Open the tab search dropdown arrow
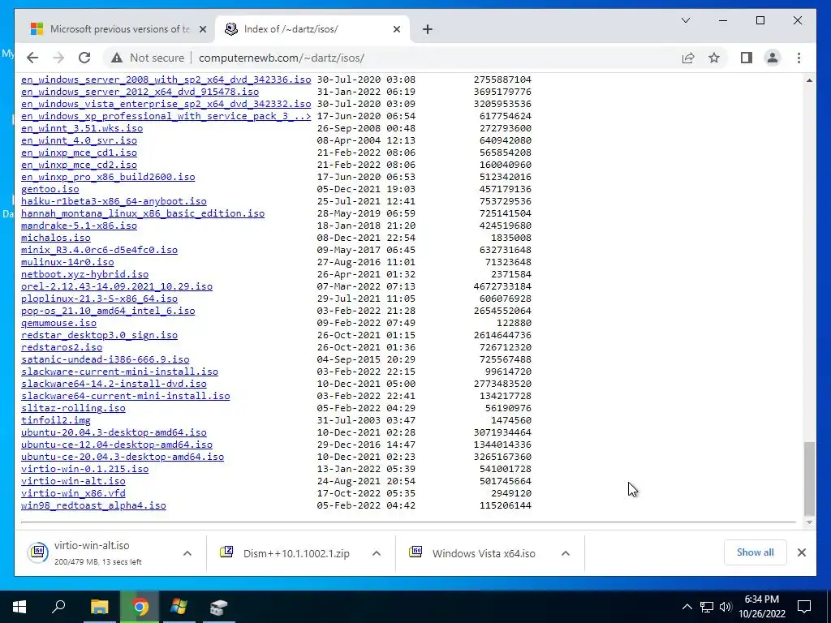The height and width of the screenshot is (623, 831). click(x=685, y=20)
